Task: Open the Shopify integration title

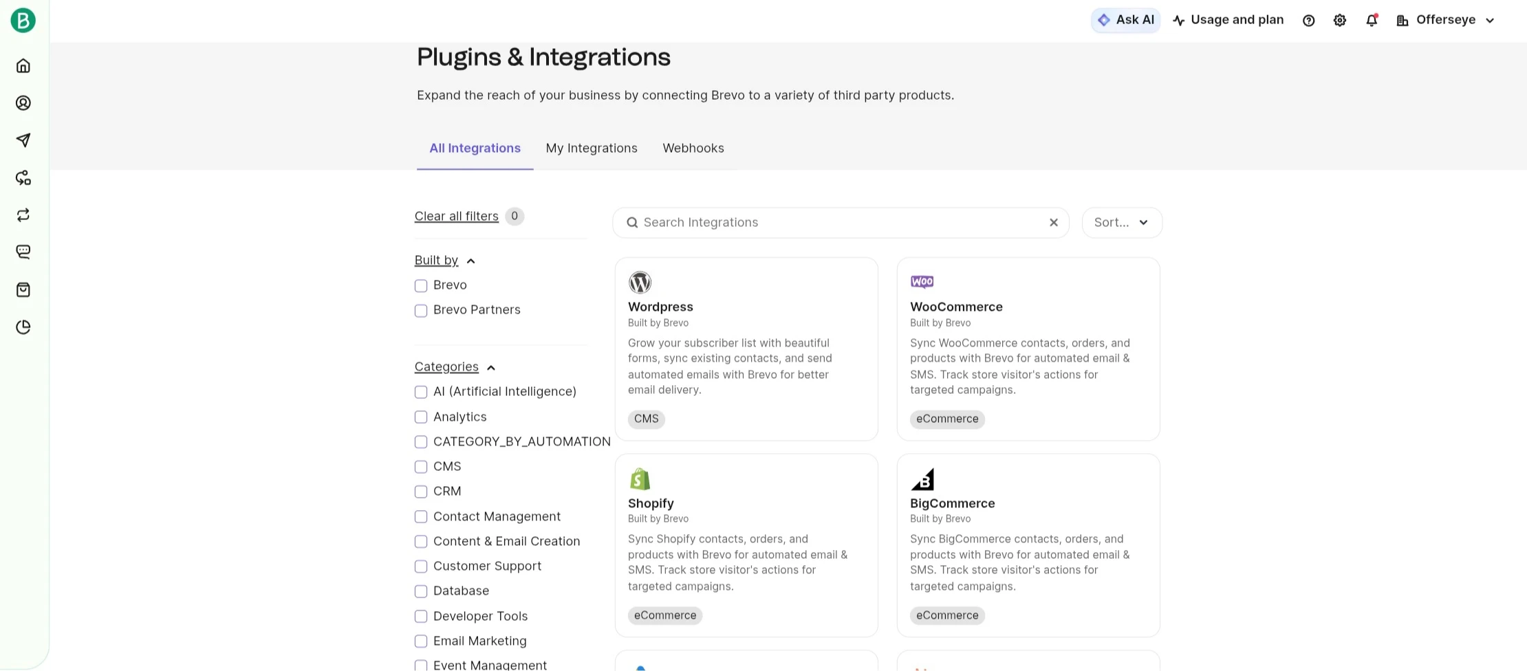Action: tap(651, 503)
